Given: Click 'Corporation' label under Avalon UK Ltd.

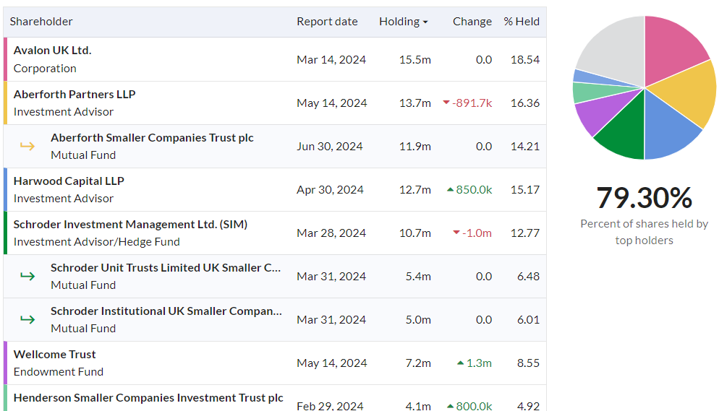Looking at the screenshot, I should (45, 69).
